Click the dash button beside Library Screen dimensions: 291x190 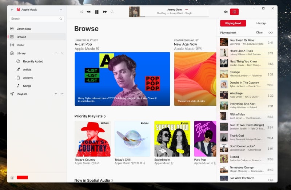56,53
